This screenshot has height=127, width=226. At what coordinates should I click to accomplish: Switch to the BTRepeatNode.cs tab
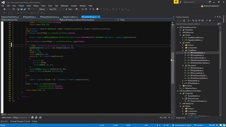click(x=30, y=17)
